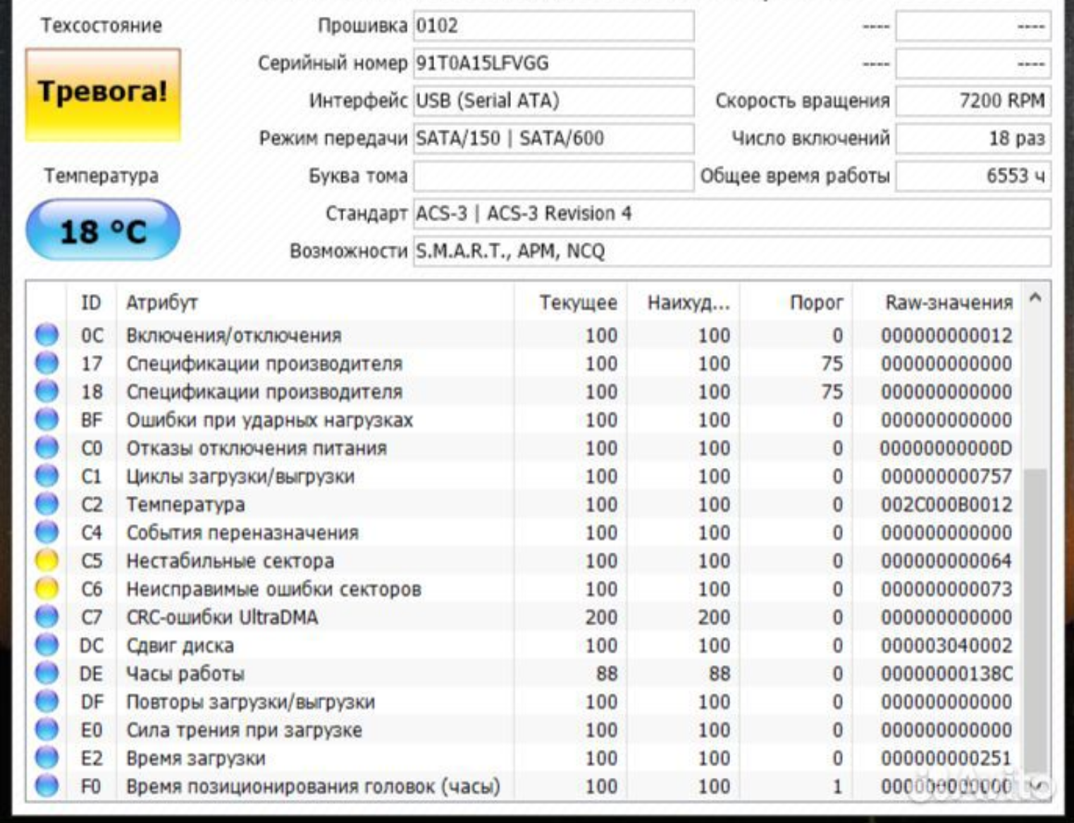This screenshot has width=1074, height=823.
Task: Click the attribute list vertical scrollbar thumb
Action: 1035,620
